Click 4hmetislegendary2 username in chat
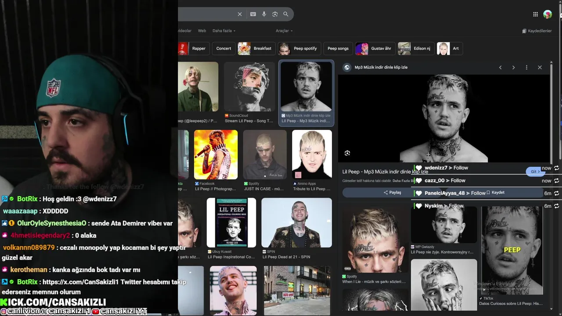 40,235
